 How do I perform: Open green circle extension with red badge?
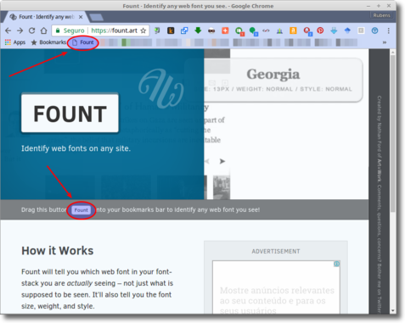tap(239, 31)
